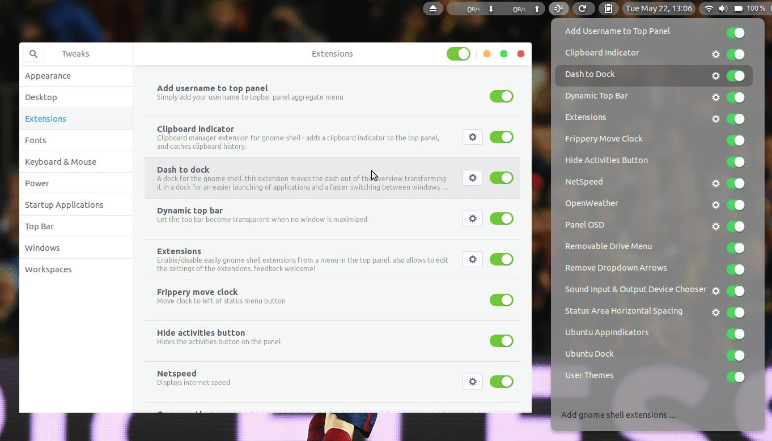Open Netspeed settings gear in Tweaks

[x=473, y=382]
